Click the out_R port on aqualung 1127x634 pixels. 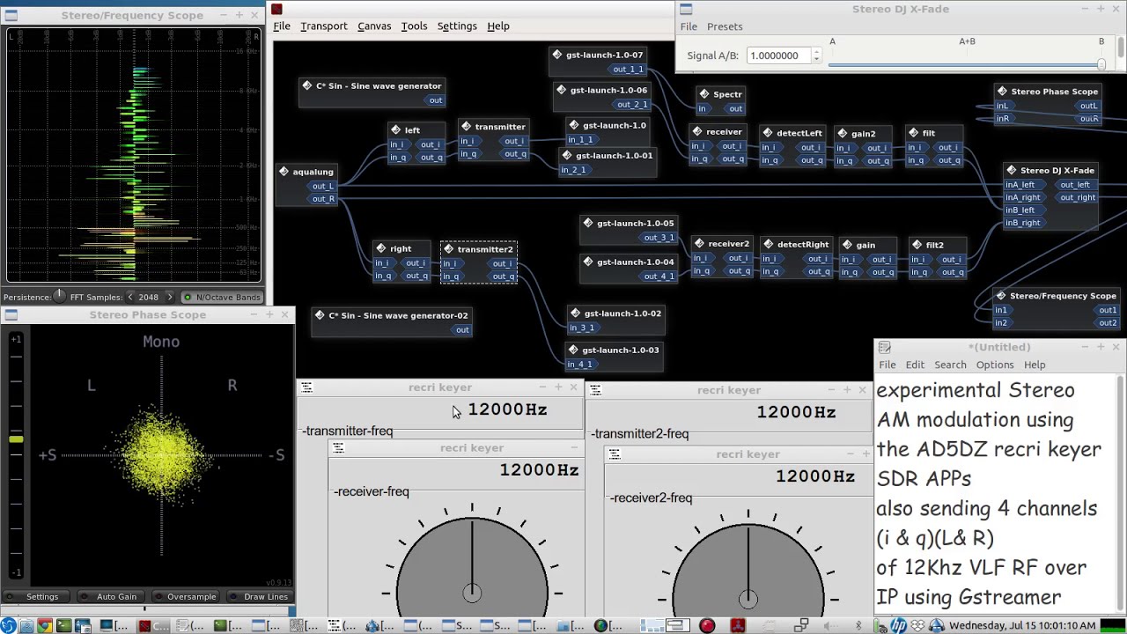tap(323, 199)
